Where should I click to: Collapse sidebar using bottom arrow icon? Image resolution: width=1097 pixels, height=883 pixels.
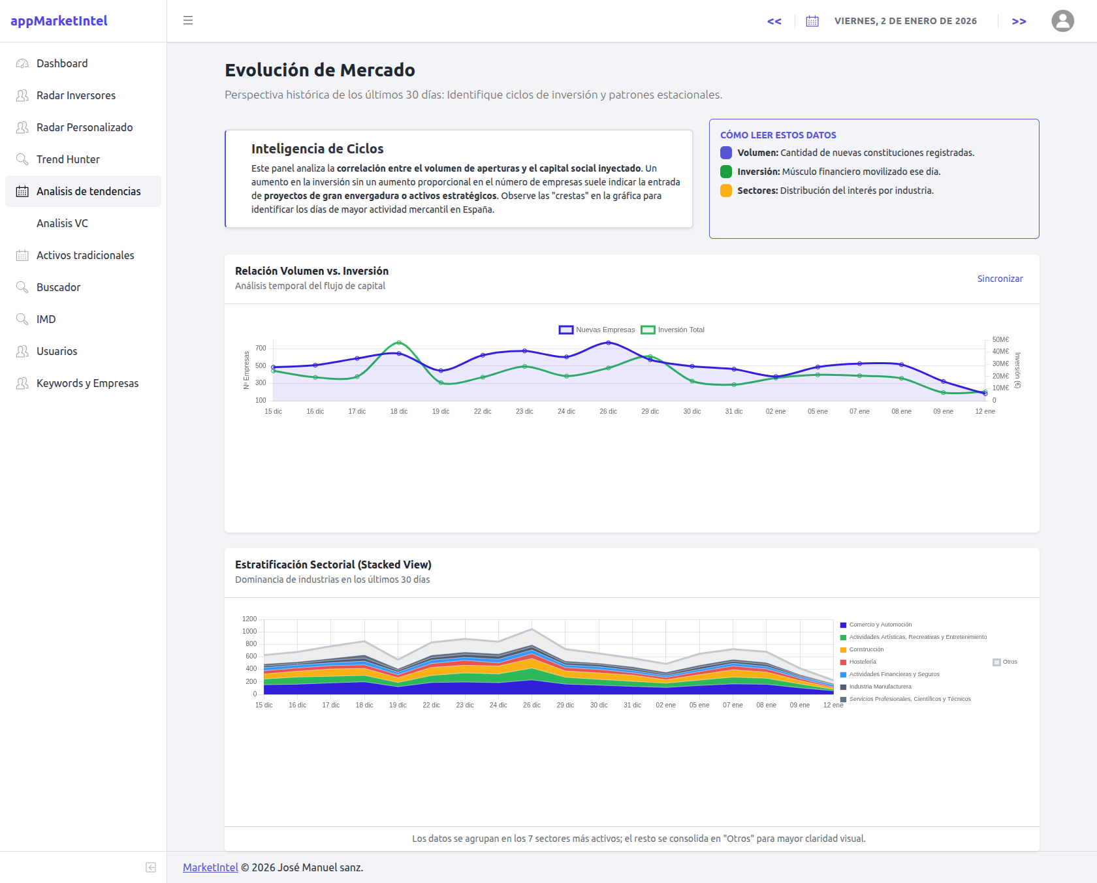[151, 867]
